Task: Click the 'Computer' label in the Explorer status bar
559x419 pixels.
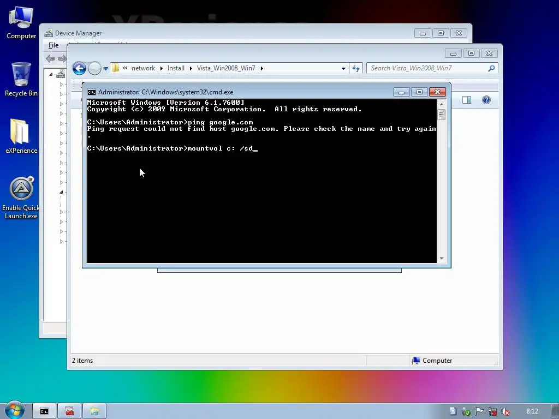Action: [437, 361]
